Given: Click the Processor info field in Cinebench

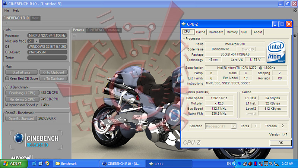Looking at the screenshot, I should [47, 35].
